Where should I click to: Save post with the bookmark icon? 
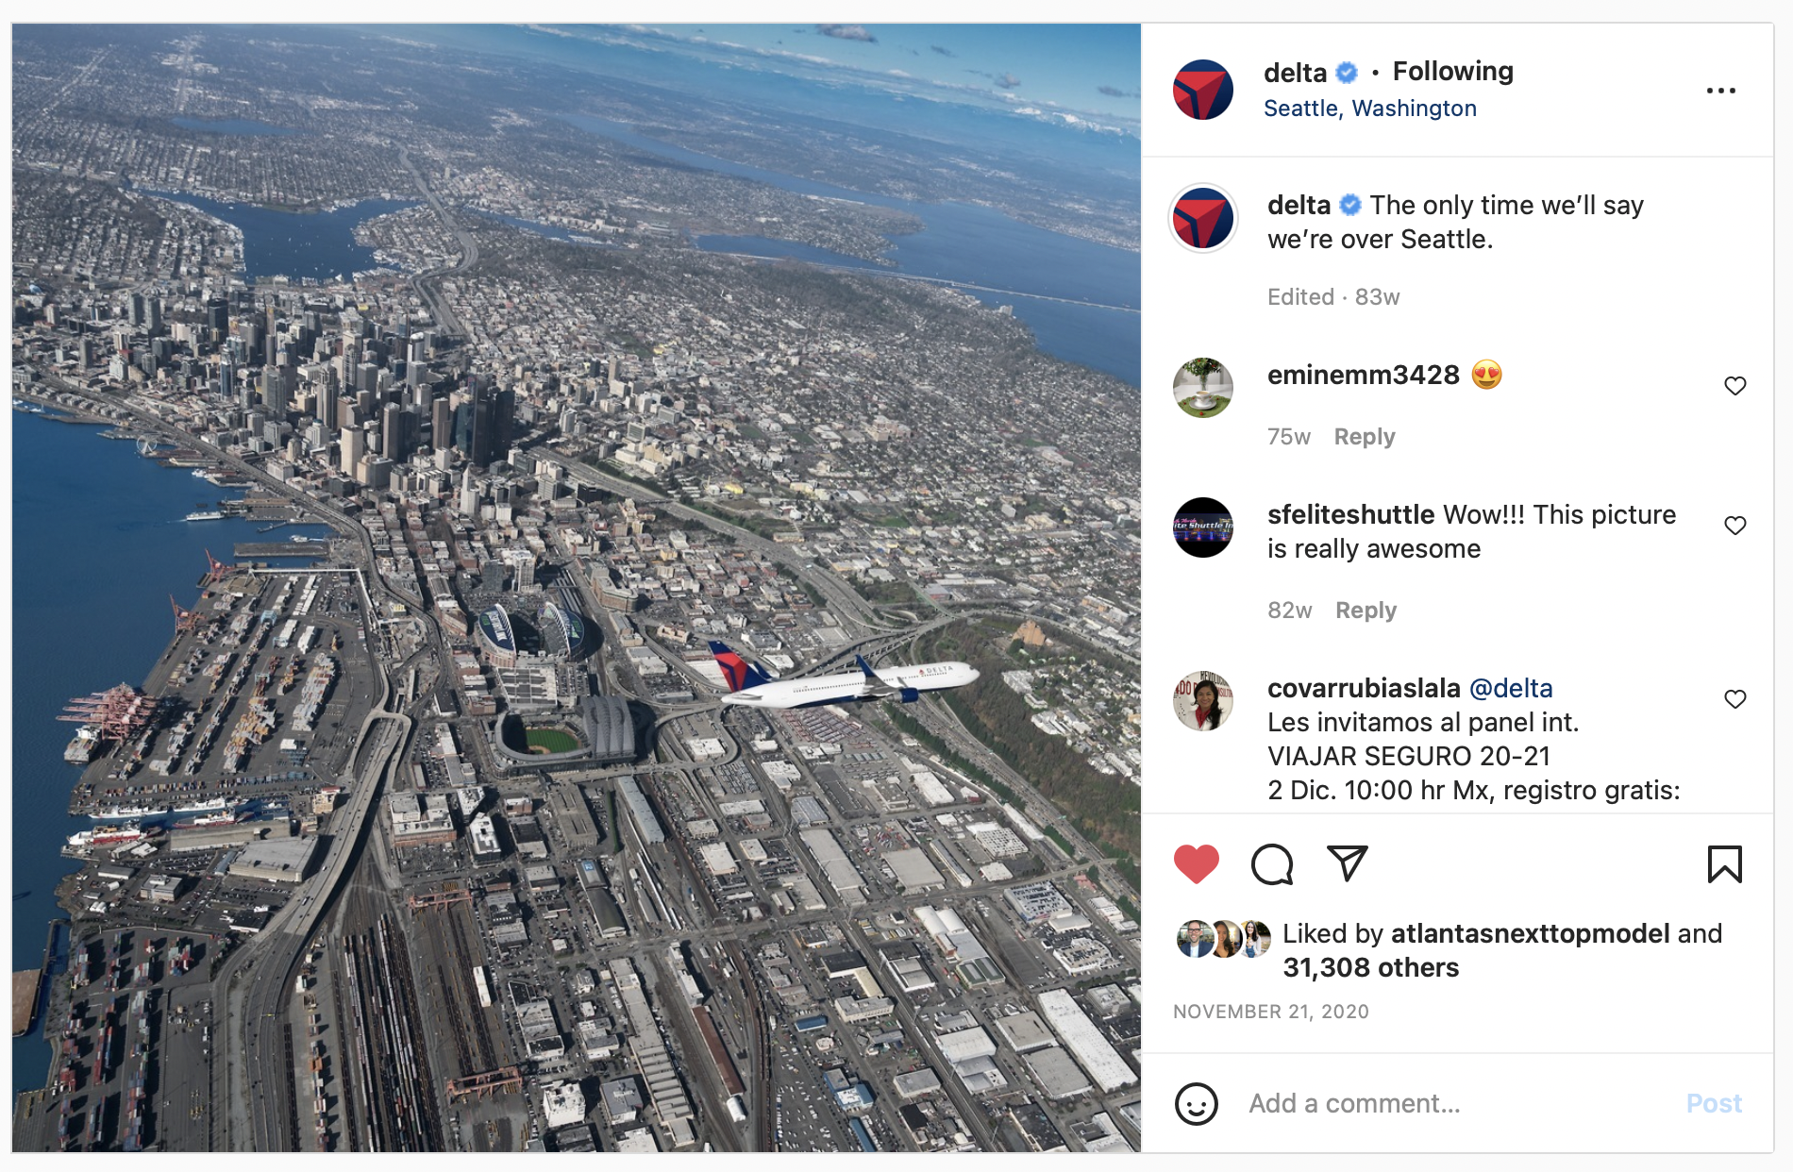click(x=1724, y=864)
